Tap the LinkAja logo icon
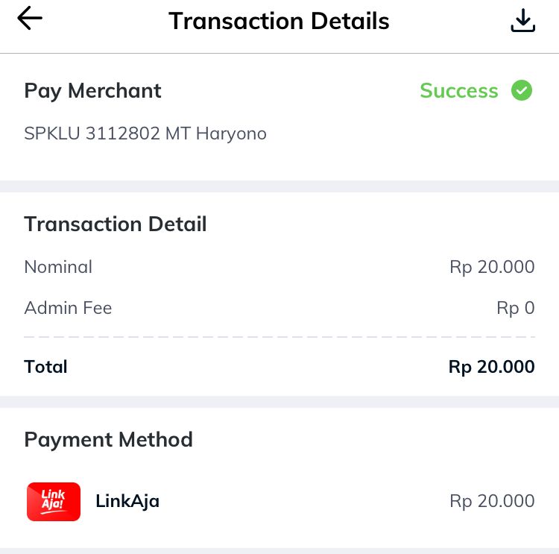559x554 pixels. click(53, 501)
